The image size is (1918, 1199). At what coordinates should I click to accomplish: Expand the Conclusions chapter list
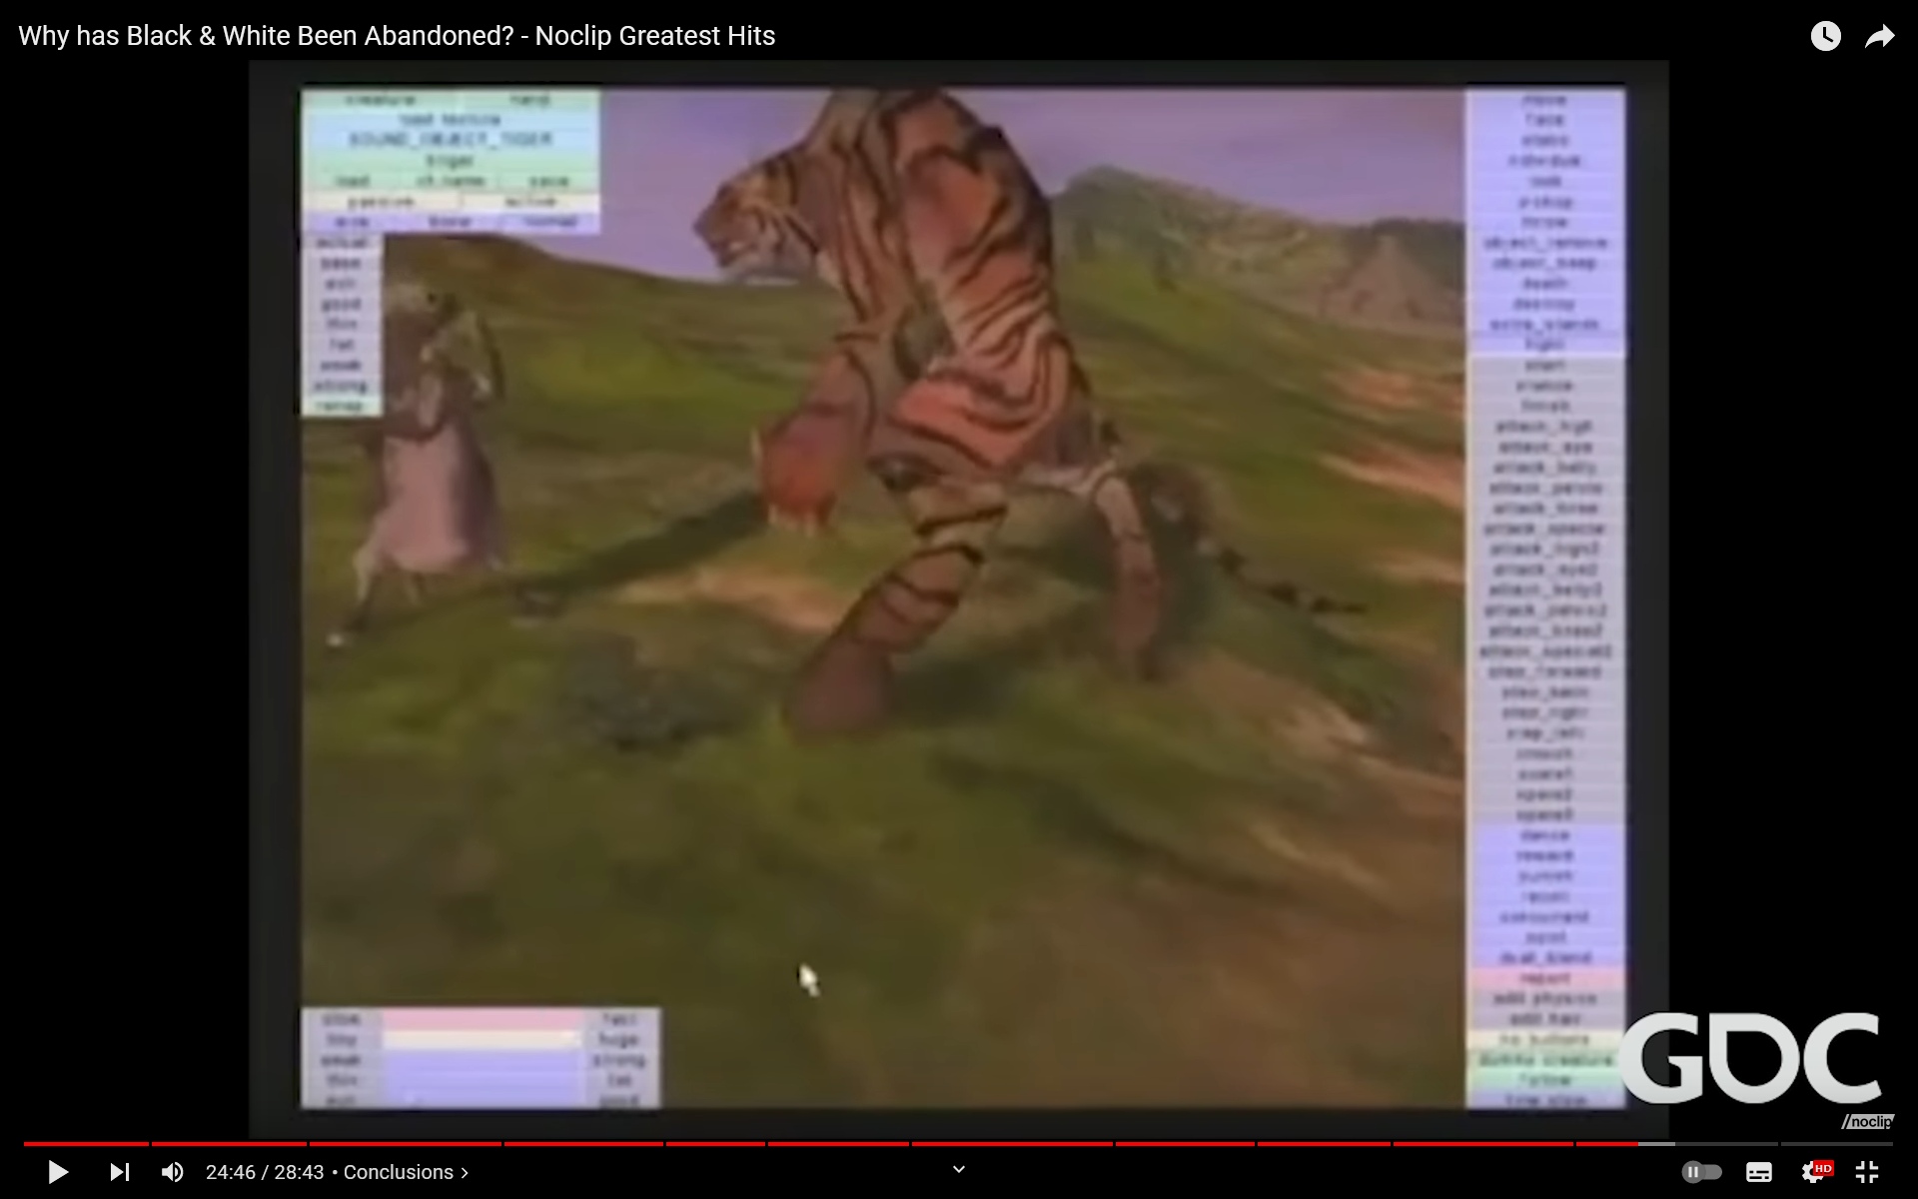406,1172
